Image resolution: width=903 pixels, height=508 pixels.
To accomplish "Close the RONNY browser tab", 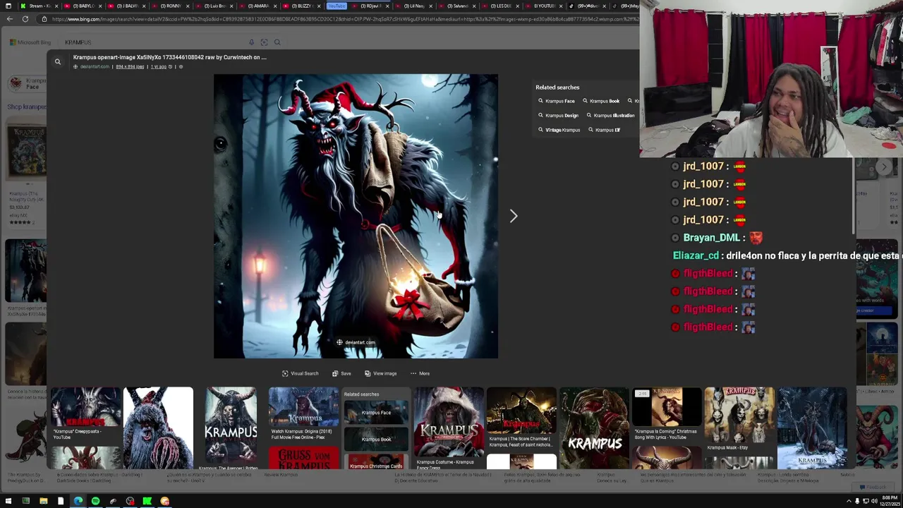I will tap(188, 6).
